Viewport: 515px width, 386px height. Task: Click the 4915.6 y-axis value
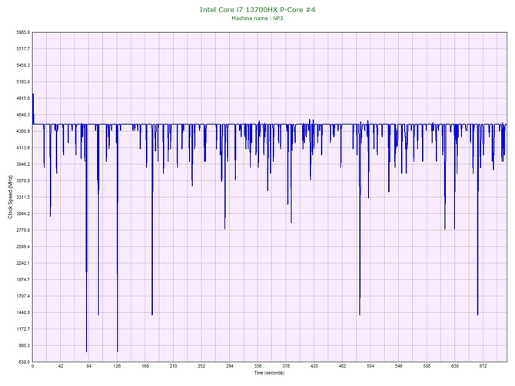(23, 98)
